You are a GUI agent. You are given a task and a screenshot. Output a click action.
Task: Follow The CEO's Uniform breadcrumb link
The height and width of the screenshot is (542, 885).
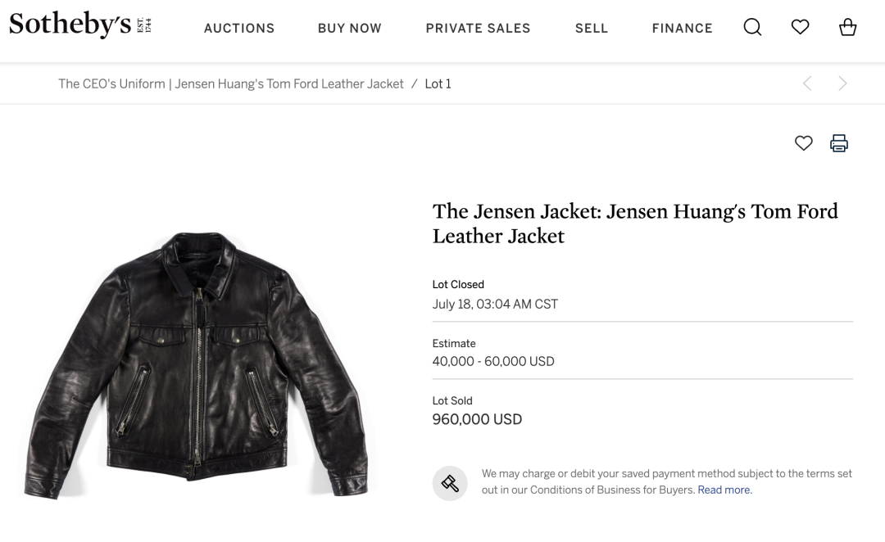tap(231, 84)
